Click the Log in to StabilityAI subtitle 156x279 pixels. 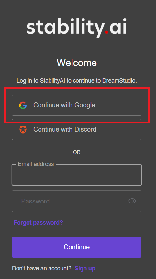click(77, 81)
